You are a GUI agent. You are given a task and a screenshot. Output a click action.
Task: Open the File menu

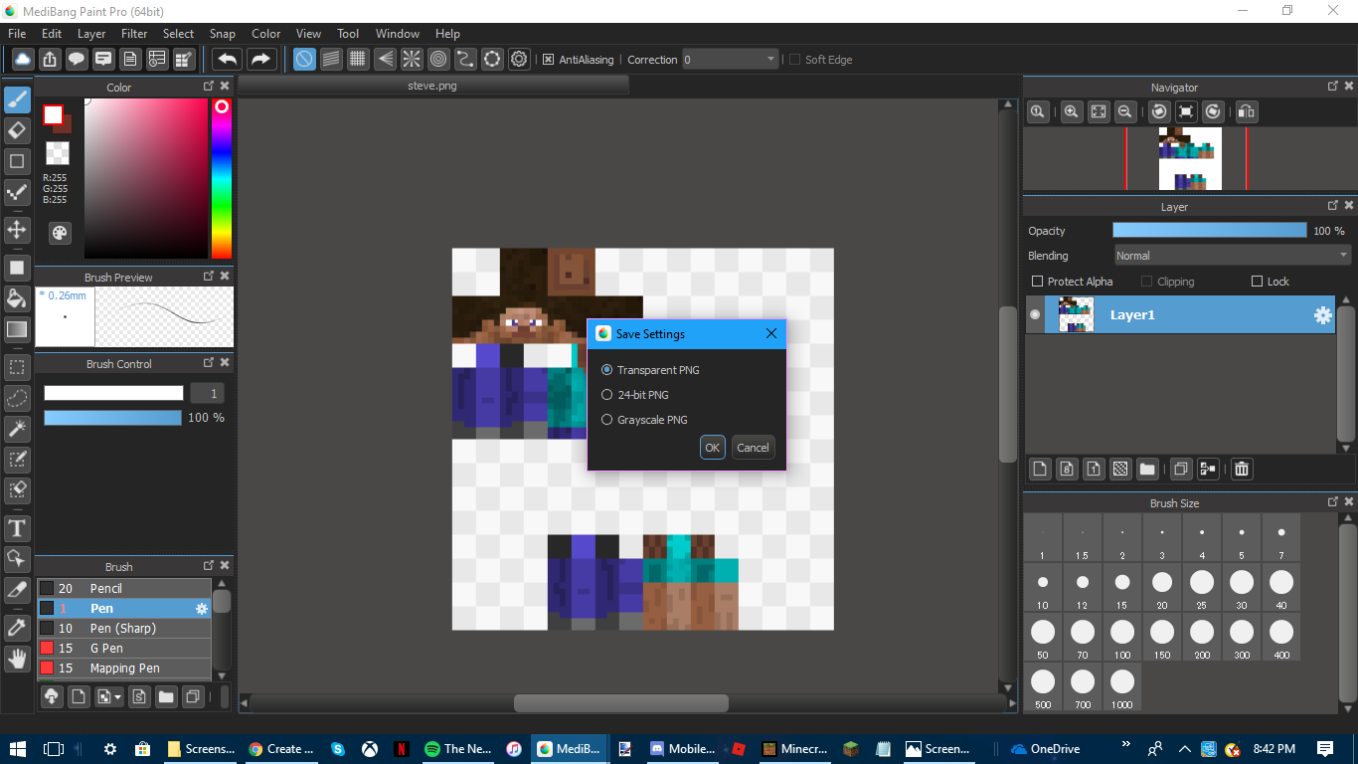point(17,34)
